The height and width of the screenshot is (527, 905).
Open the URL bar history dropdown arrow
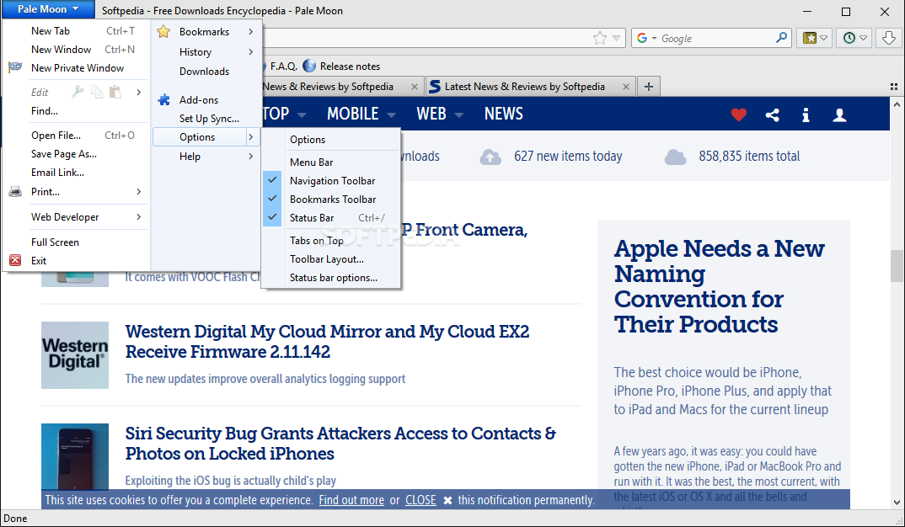tap(617, 38)
